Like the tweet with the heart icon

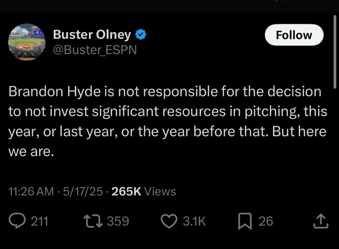click(169, 221)
